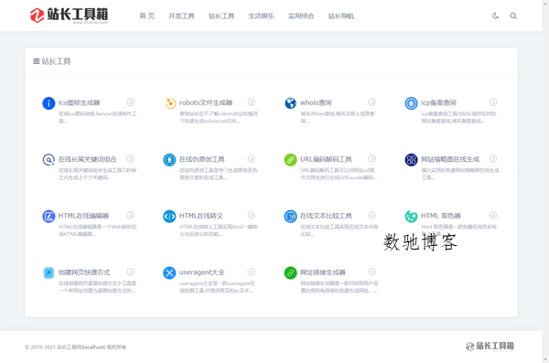Click the ico图标生成器 description text
This screenshot has width=549, height=363.
click(98, 117)
